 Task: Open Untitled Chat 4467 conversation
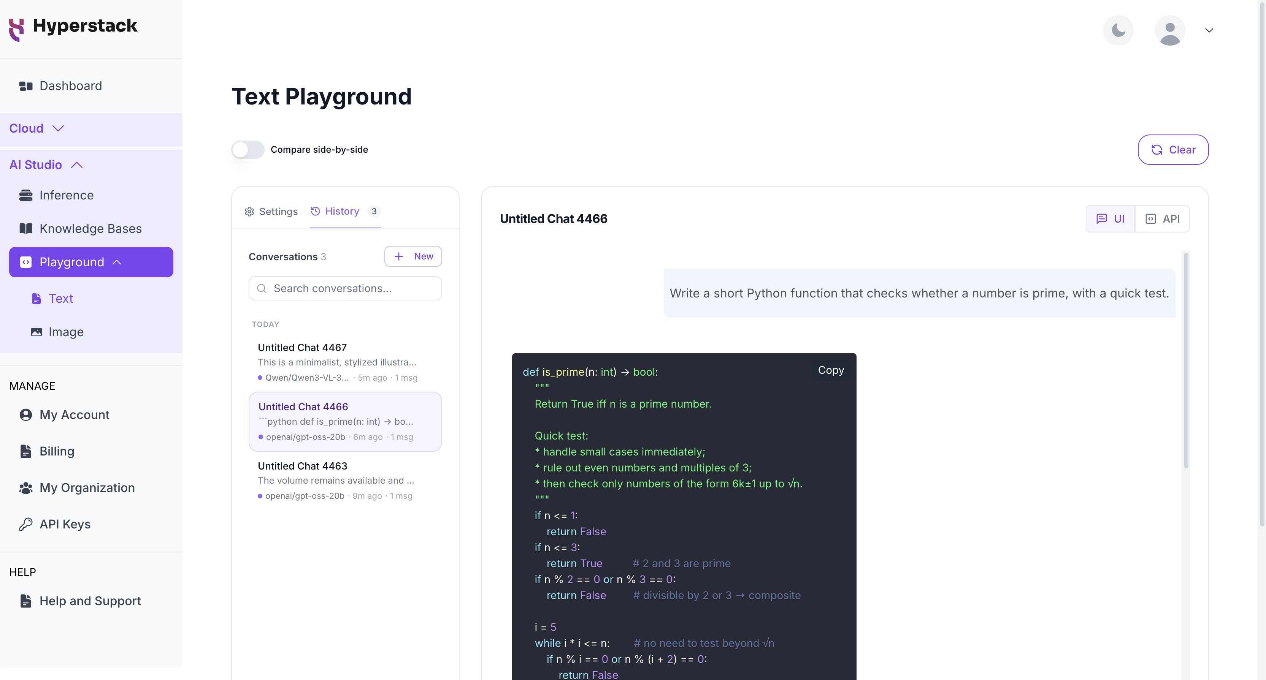coord(345,362)
